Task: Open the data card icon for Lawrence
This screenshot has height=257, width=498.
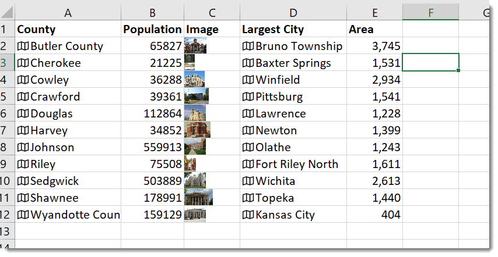Action: tap(248, 113)
